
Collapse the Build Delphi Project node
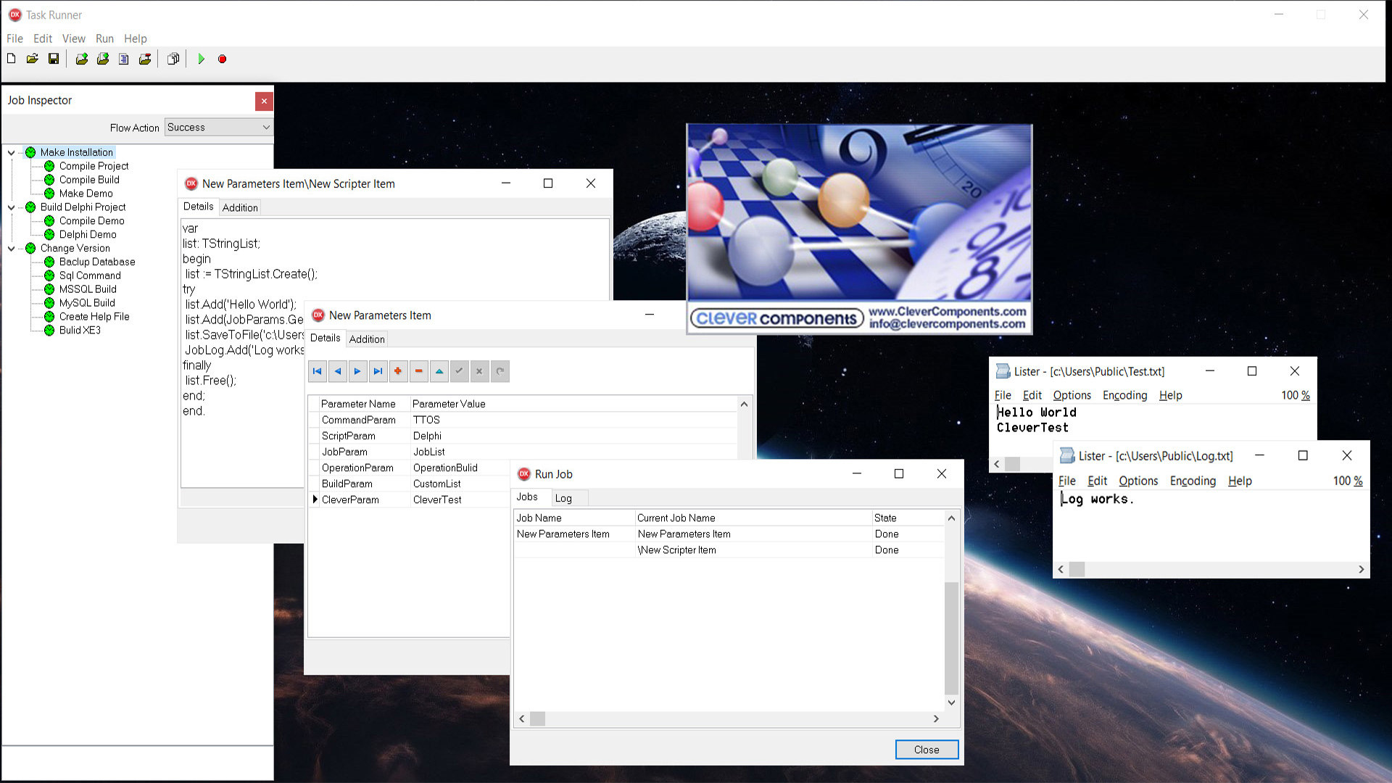click(12, 207)
